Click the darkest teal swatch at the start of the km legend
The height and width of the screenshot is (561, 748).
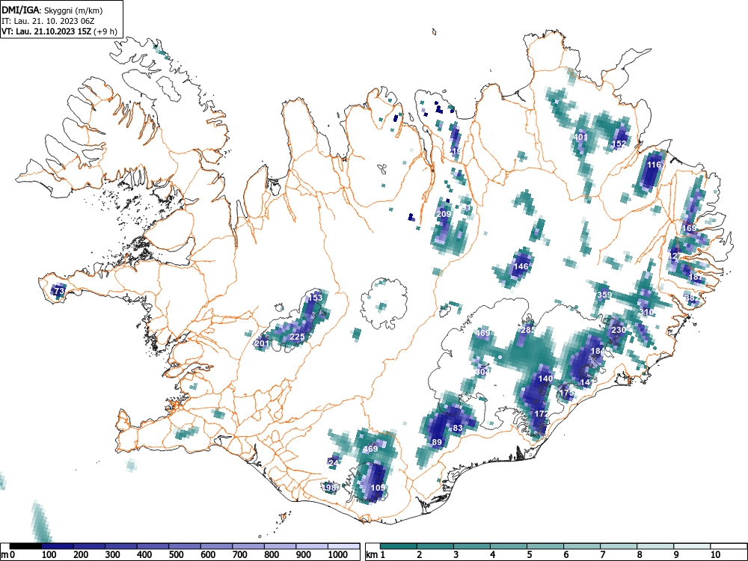tap(399, 546)
